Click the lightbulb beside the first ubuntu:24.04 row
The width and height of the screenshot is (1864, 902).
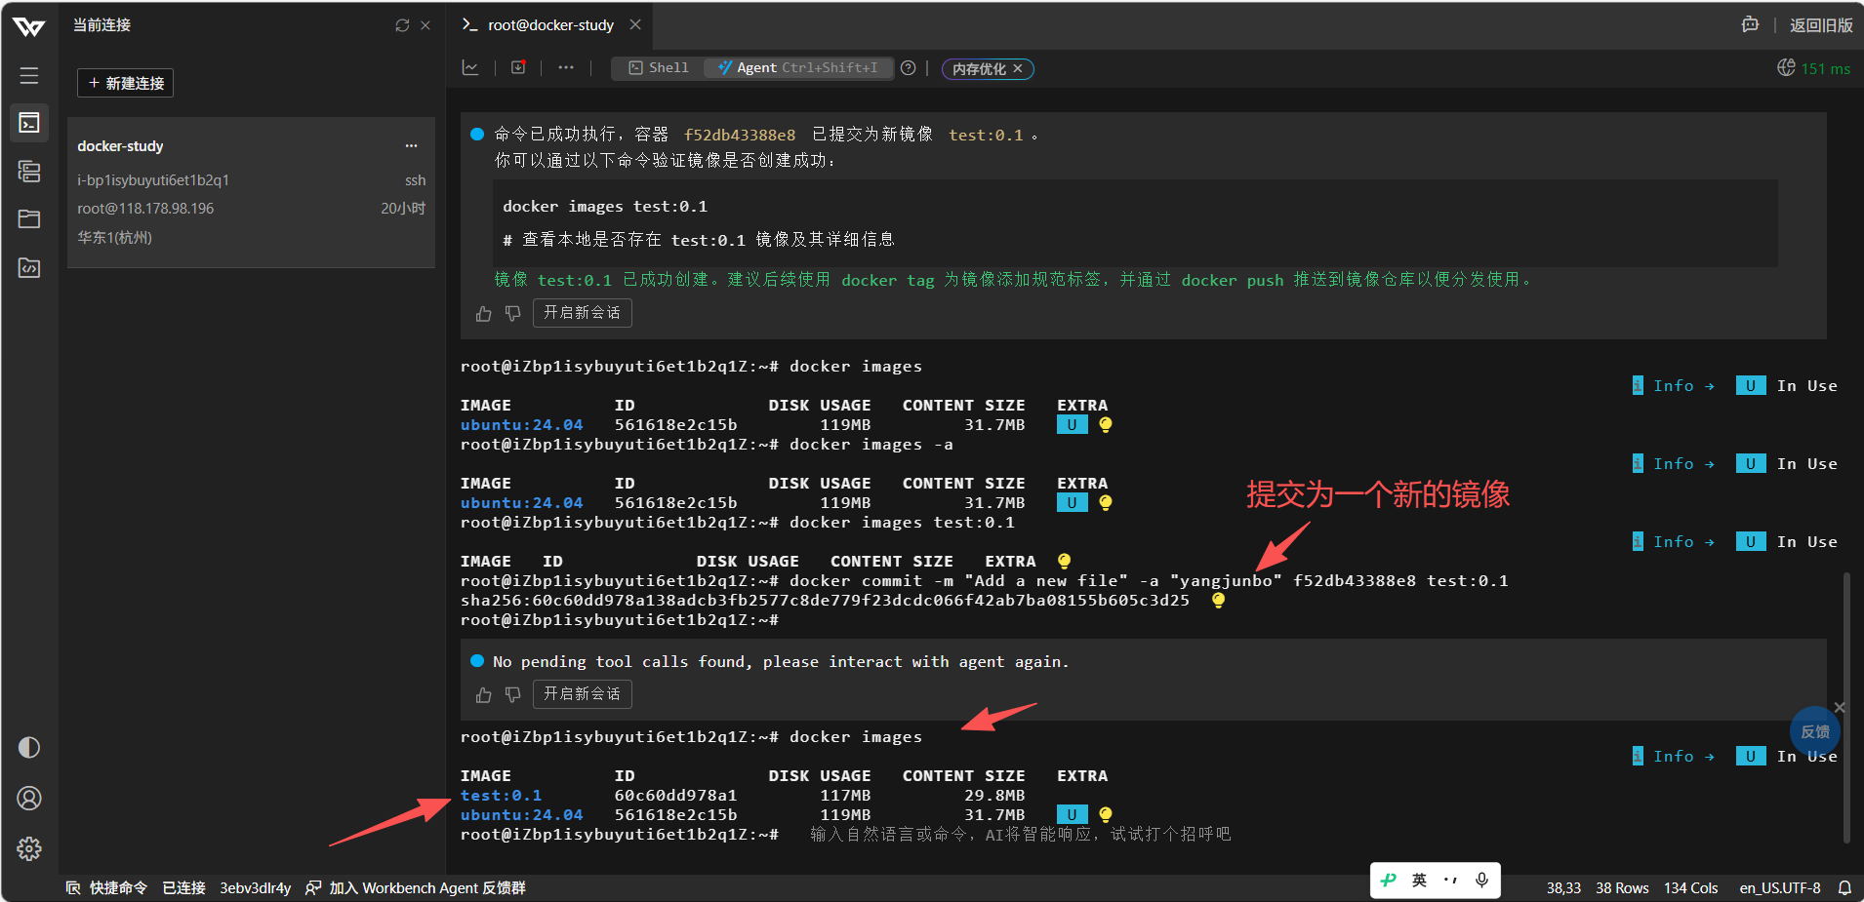click(x=1106, y=425)
